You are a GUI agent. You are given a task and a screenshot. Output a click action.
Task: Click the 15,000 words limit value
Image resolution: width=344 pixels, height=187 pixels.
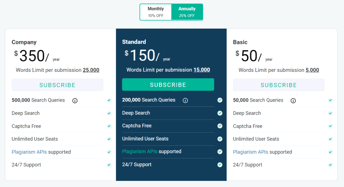click(x=202, y=70)
